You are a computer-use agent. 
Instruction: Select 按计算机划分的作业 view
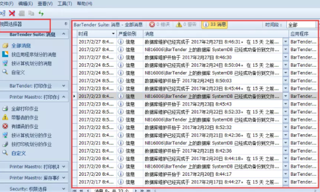(x=31, y=135)
